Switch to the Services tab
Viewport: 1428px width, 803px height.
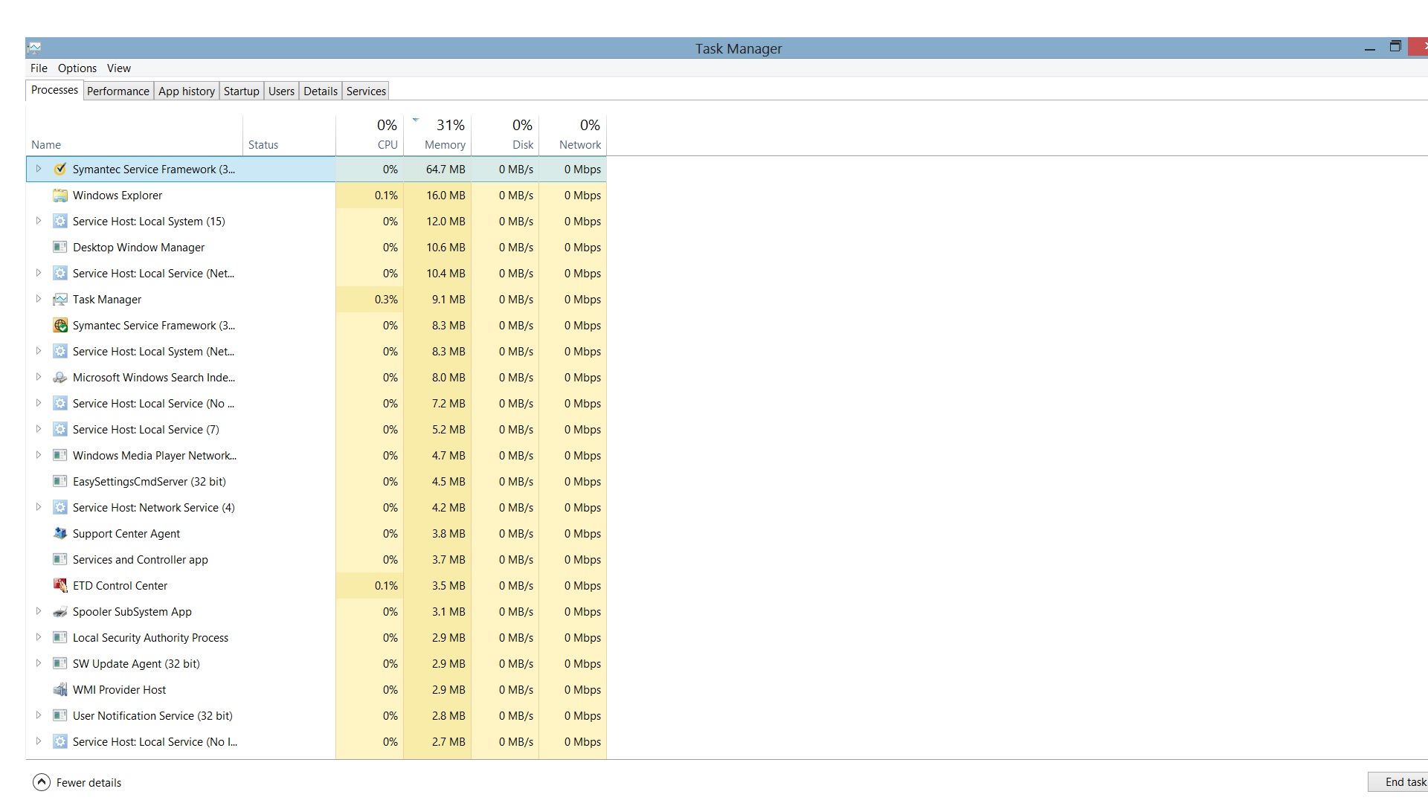pyautogui.click(x=367, y=91)
